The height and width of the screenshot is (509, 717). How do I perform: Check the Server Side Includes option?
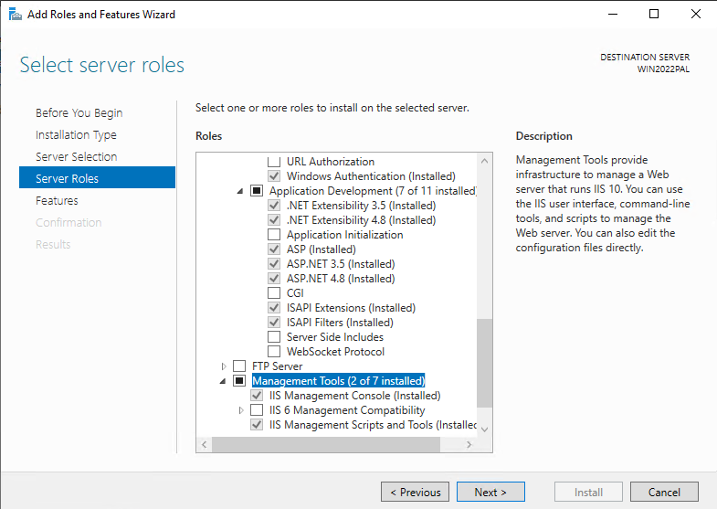pyautogui.click(x=274, y=337)
